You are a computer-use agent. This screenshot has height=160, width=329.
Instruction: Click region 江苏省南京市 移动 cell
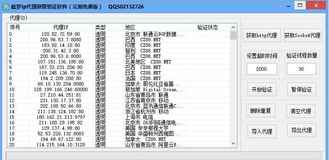(147, 100)
